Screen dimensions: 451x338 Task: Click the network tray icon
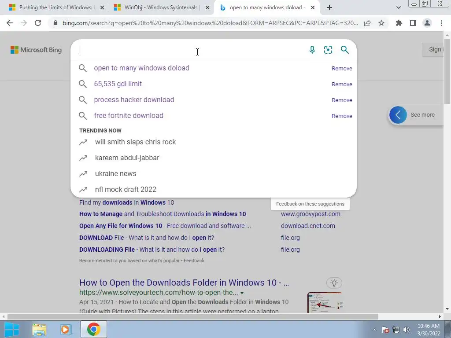pos(396,330)
